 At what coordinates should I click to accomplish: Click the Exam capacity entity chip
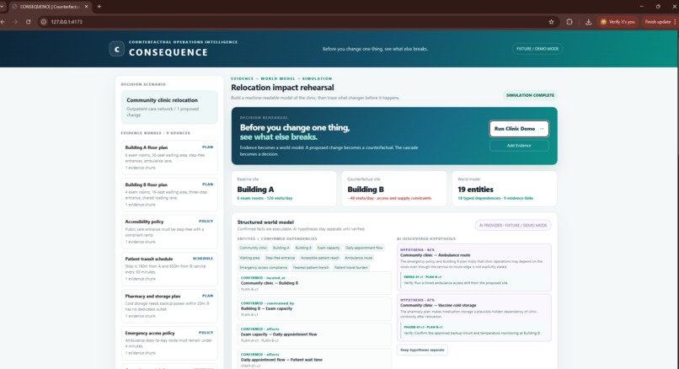point(329,248)
